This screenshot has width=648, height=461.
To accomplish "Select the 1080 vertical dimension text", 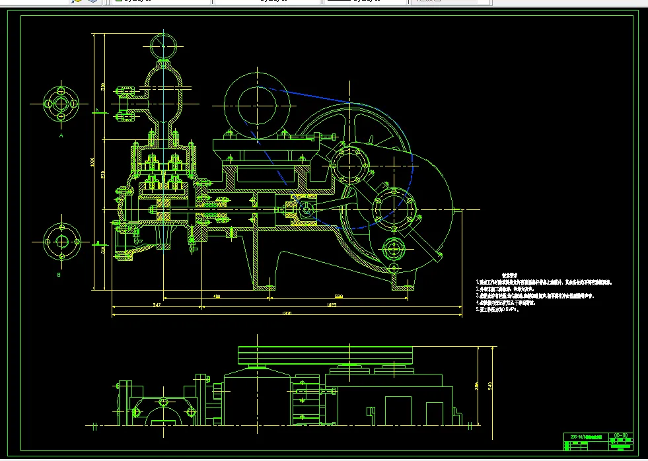I will click(92, 162).
